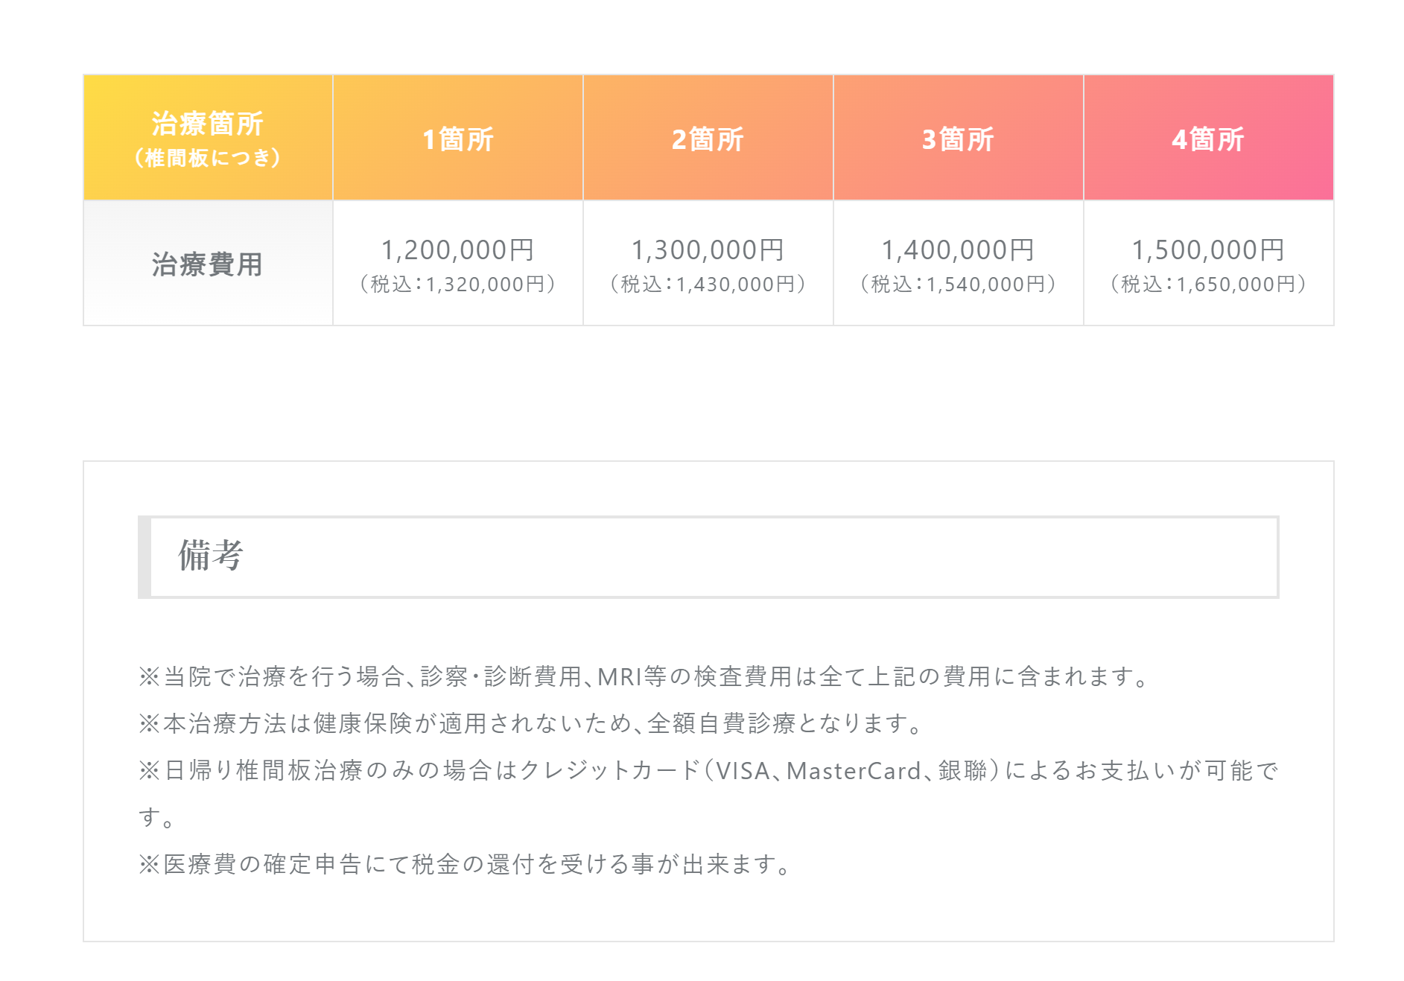This screenshot has height=981, width=1404.
Task: Select the "3箇所" column header
Action: [x=958, y=139]
